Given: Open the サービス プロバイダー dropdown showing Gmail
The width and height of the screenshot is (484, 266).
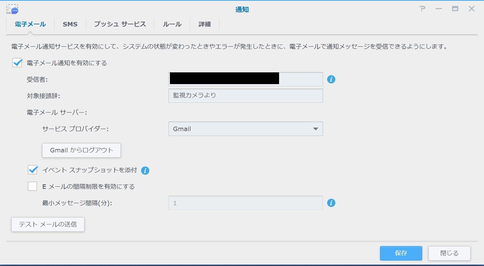Looking at the screenshot, I should [245, 129].
